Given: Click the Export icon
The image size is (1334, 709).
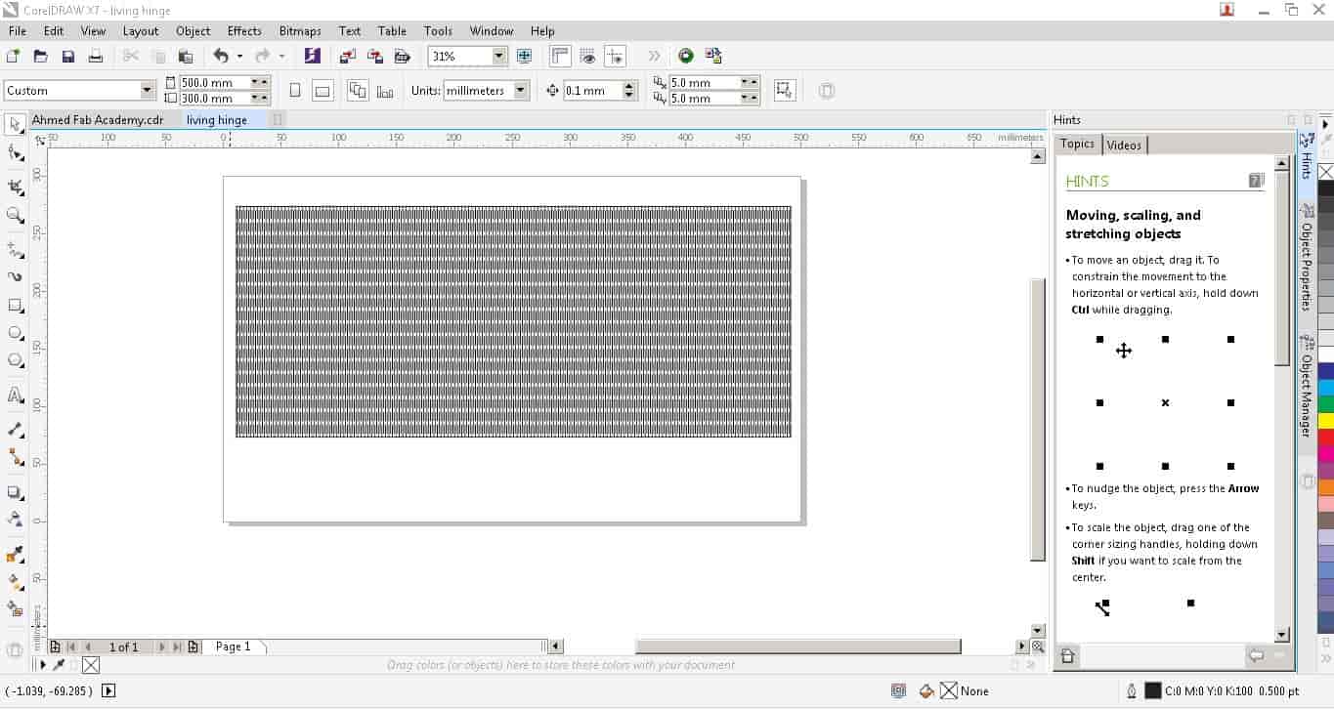Looking at the screenshot, I should tap(374, 57).
